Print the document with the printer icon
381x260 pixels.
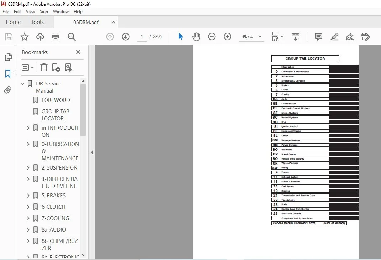[56, 37]
